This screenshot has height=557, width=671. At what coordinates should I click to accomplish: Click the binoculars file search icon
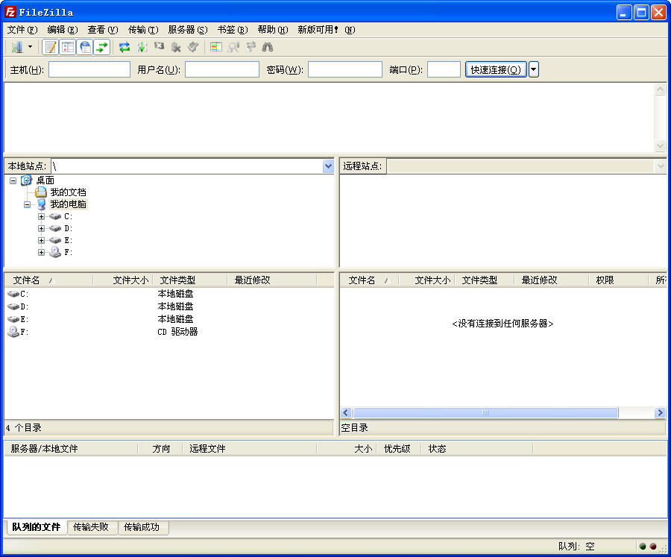pos(268,47)
